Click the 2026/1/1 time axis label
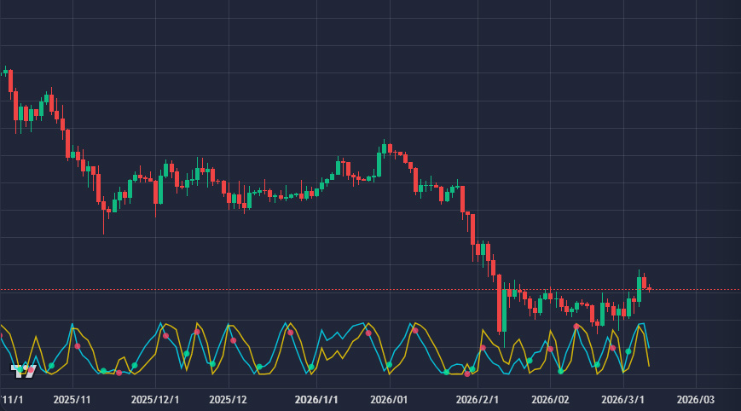This screenshot has height=411, width=741. click(316, 399)
